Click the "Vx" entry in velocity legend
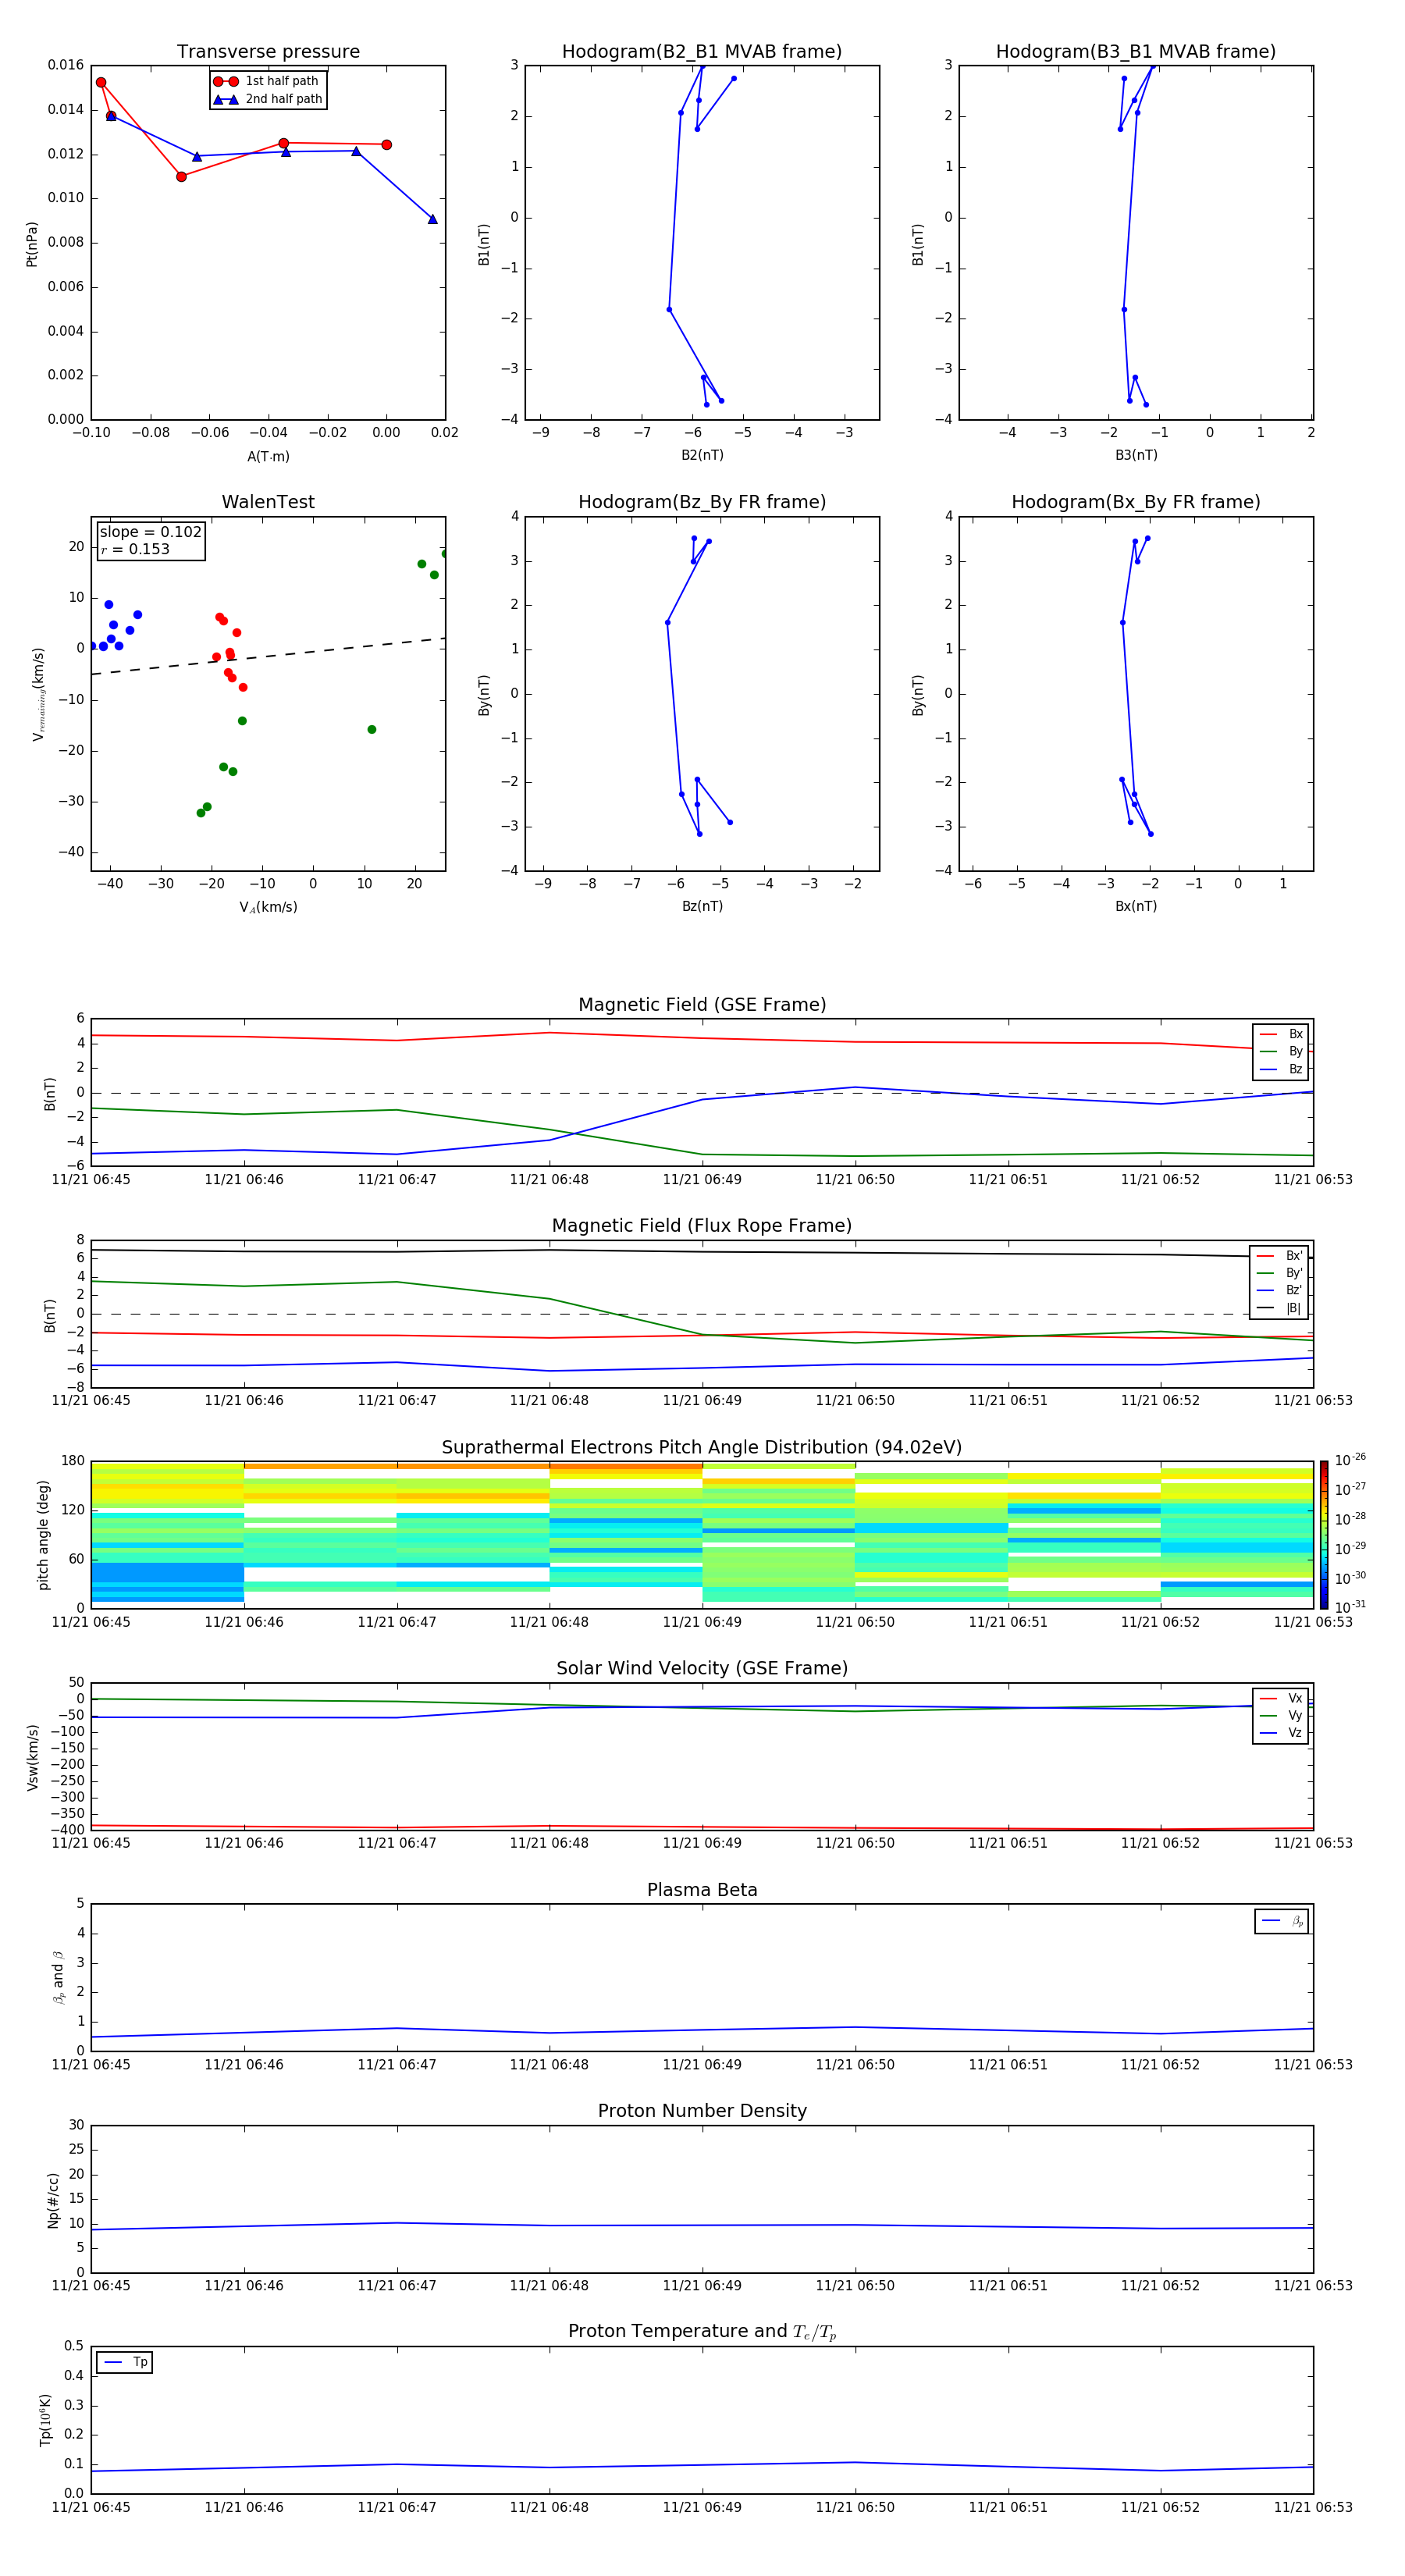The width and height of the screenshot is (1405, 2576). pyautogui.click(x=1281, y=1699)
